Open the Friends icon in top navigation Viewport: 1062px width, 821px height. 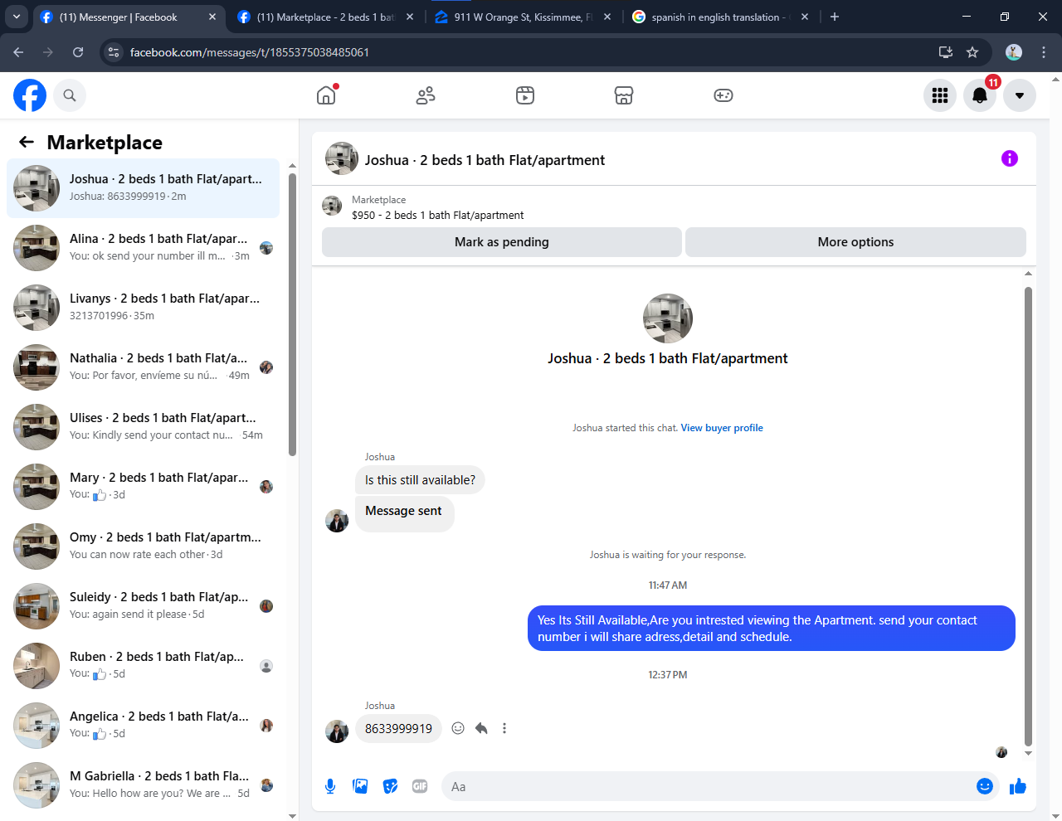(x=426, y=95)
